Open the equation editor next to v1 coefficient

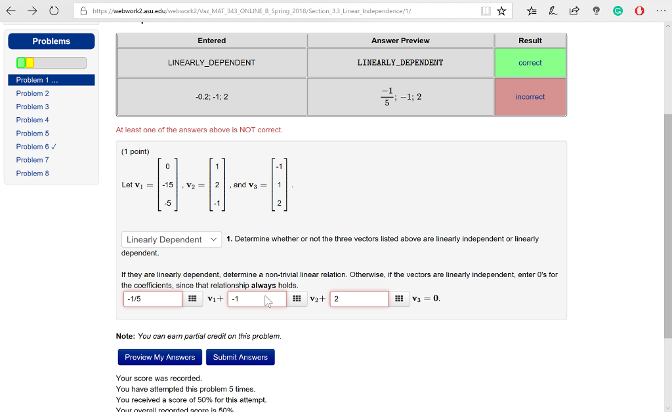pos(194,299)
